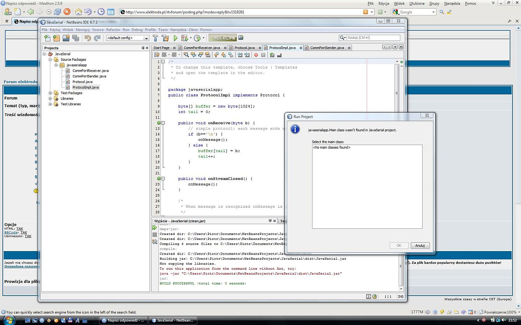Toggle Bookmark icon in editor toolbar

pos(231,55)
